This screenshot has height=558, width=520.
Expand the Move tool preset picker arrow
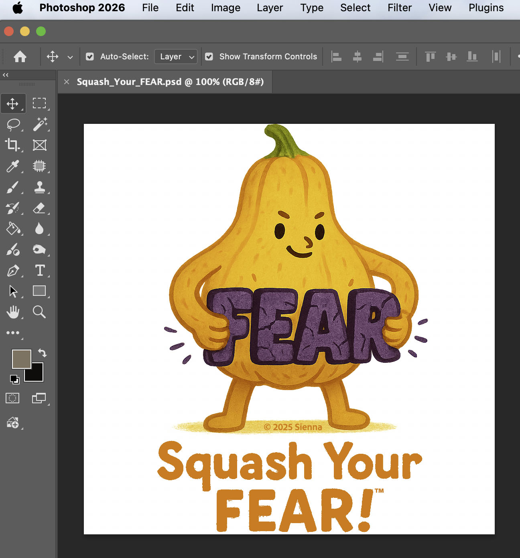(70, 57)
